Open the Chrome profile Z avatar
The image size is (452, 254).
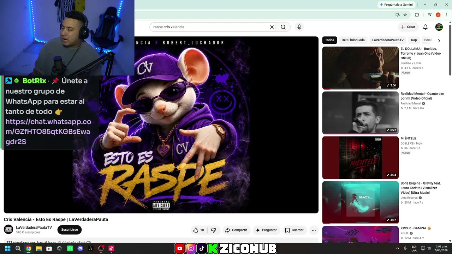pos(438,15)
